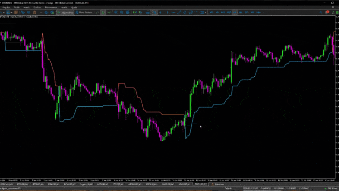Viewport: 339px width, 191px height.
Task: Switch timeframe to M1
Action: tap(211, 12)
